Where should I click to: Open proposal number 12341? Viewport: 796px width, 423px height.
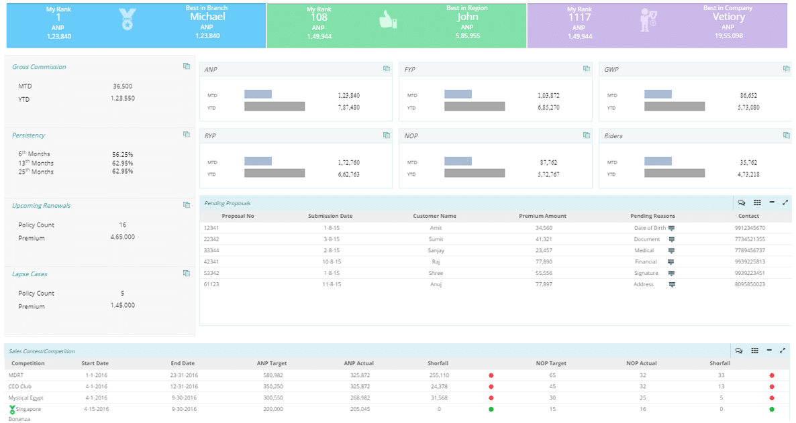(x=211, y=228)
